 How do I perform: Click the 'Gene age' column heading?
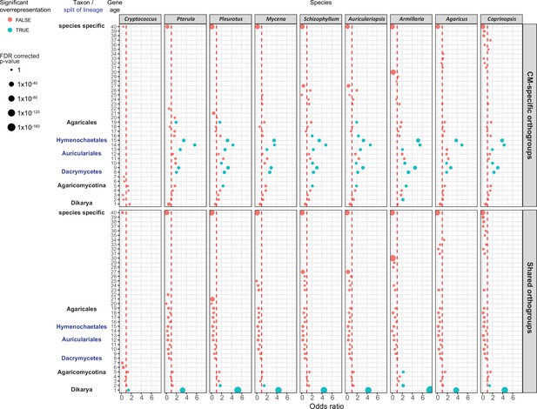(x=115, y=6)
